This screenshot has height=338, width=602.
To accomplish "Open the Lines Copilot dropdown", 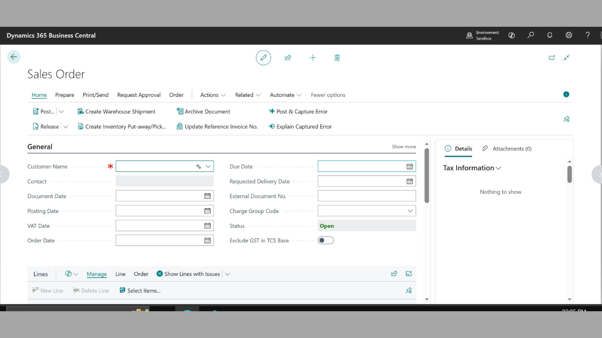I will [x=71, y=274].
